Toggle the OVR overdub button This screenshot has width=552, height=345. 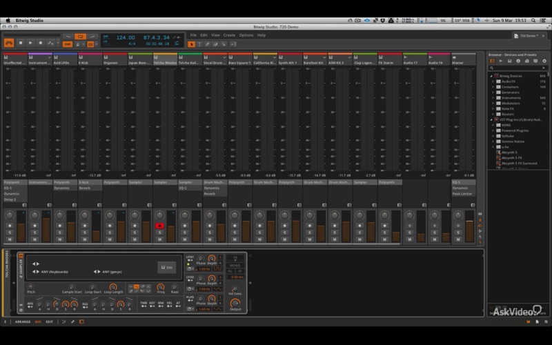pyautogui.click(x=67, y=44)
